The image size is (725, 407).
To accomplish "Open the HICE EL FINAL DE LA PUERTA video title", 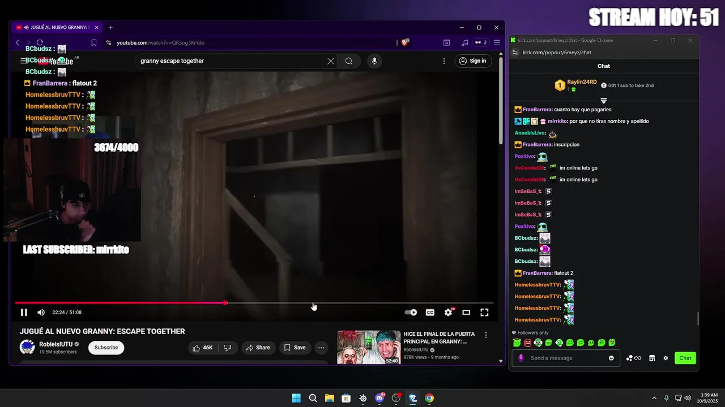I will click(439, 337).
